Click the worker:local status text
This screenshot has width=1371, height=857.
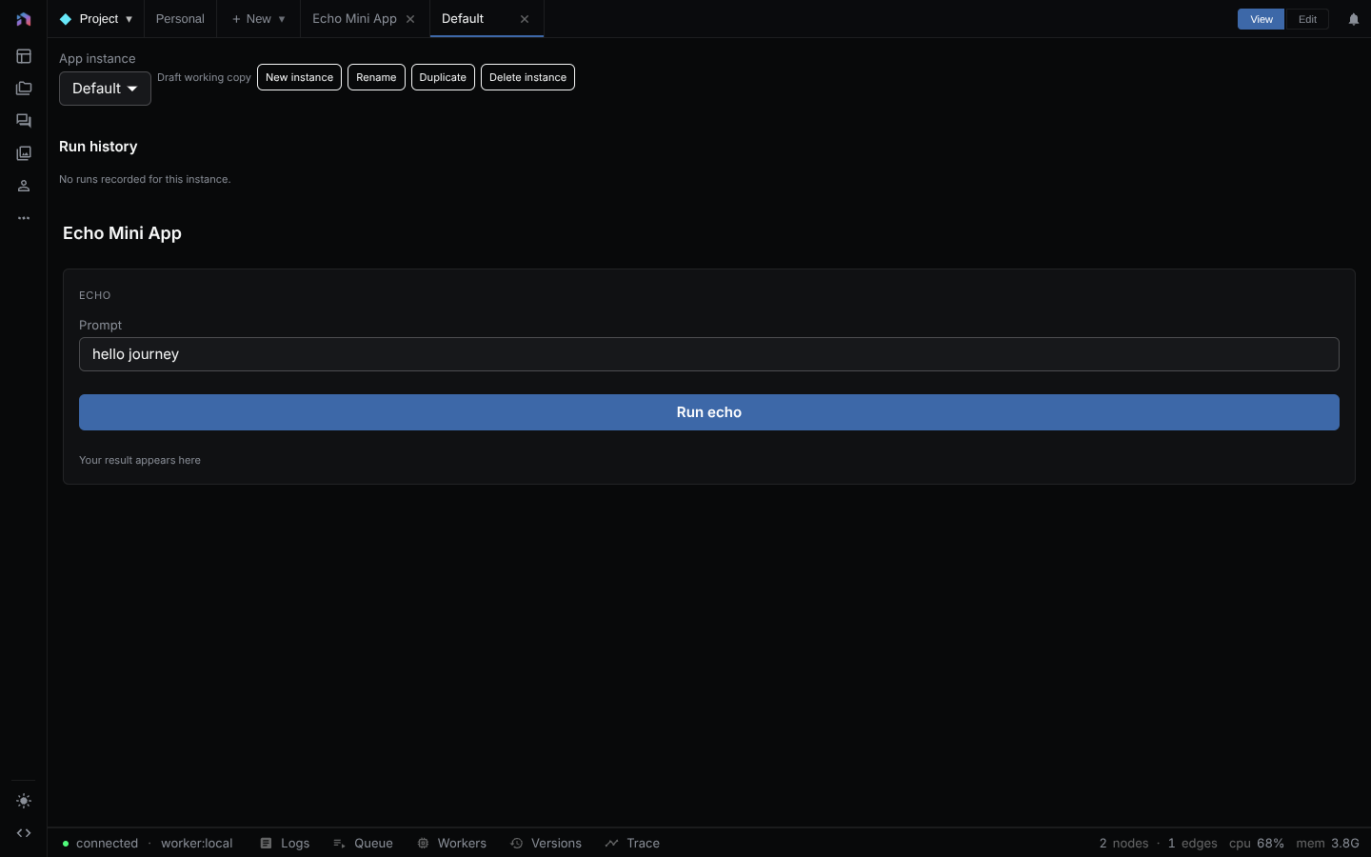pyautogui.click(x=197, y=844)
